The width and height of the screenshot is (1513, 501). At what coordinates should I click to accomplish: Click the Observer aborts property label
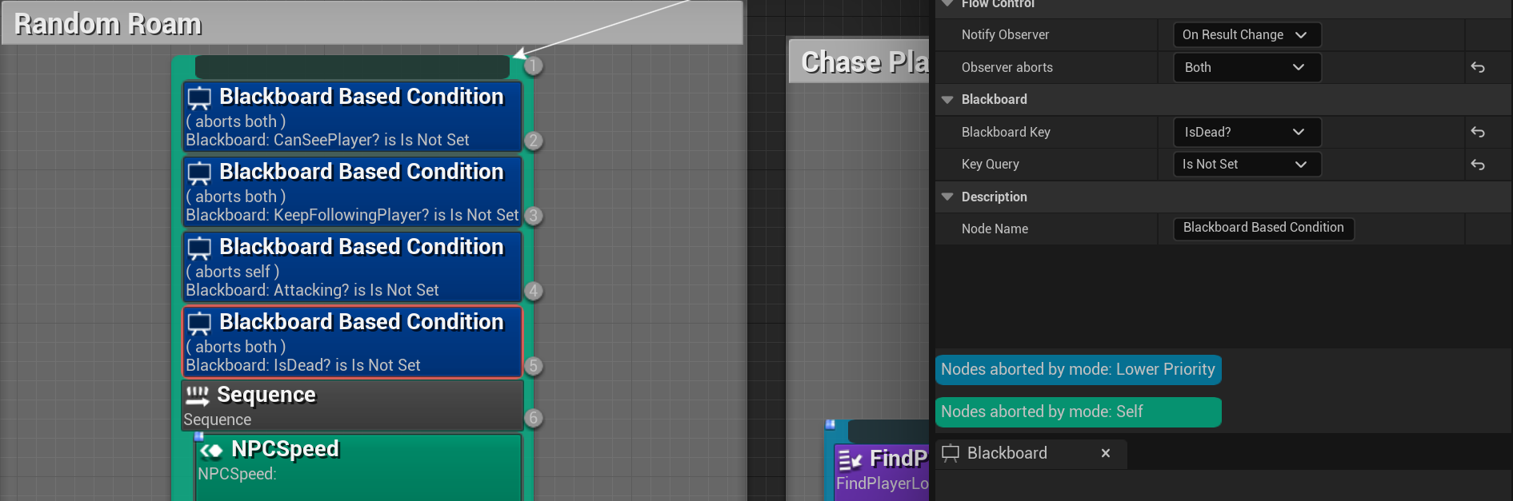tap(1007, 67)
